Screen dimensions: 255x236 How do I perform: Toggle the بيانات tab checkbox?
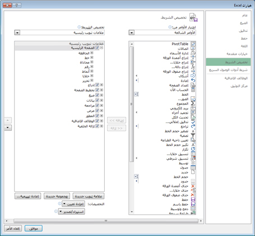(97, 100)
